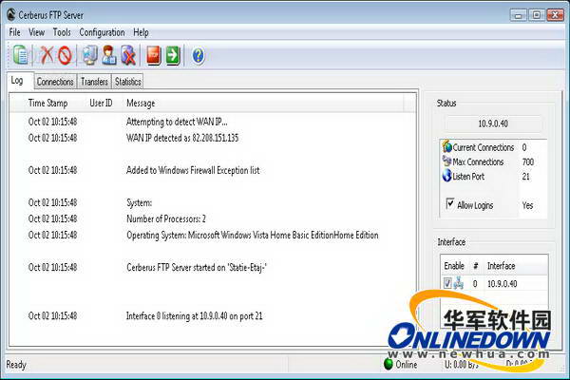Click the red prohibition circle toolbar icon

click(65, 56)
